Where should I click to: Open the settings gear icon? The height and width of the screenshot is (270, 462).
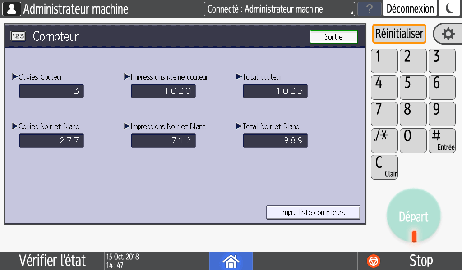(x=447, y=34)
